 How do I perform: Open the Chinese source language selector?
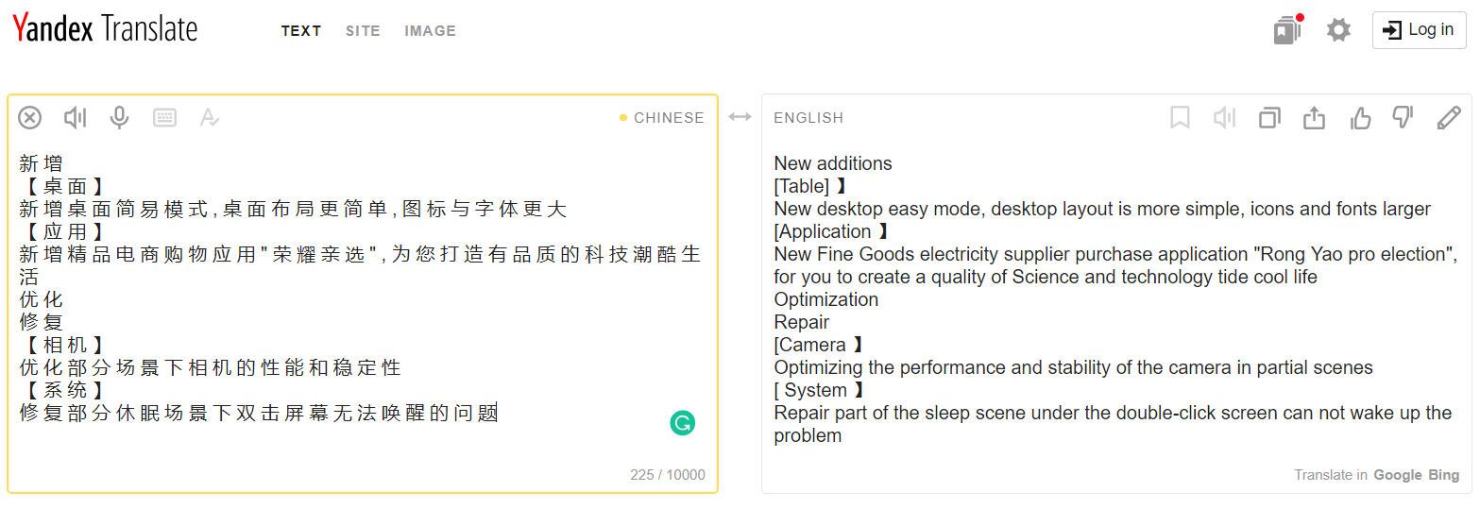tap(668, 118)
